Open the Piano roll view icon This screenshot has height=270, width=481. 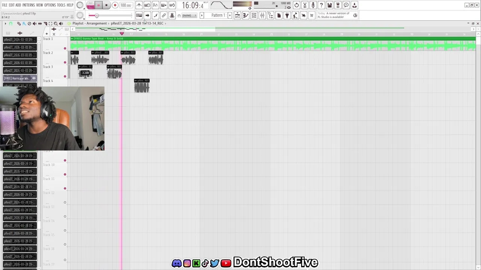pos(246,15)
